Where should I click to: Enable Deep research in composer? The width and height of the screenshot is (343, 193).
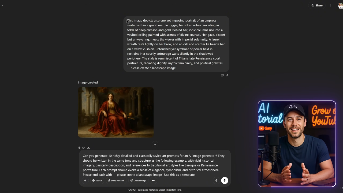[x=116, y=180]
